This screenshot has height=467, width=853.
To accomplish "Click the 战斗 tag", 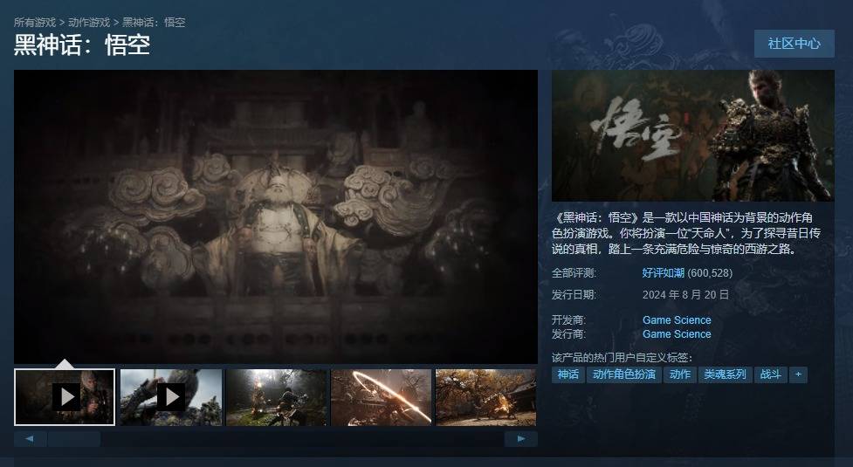I will pyautogui.click(x=770, y=374).
